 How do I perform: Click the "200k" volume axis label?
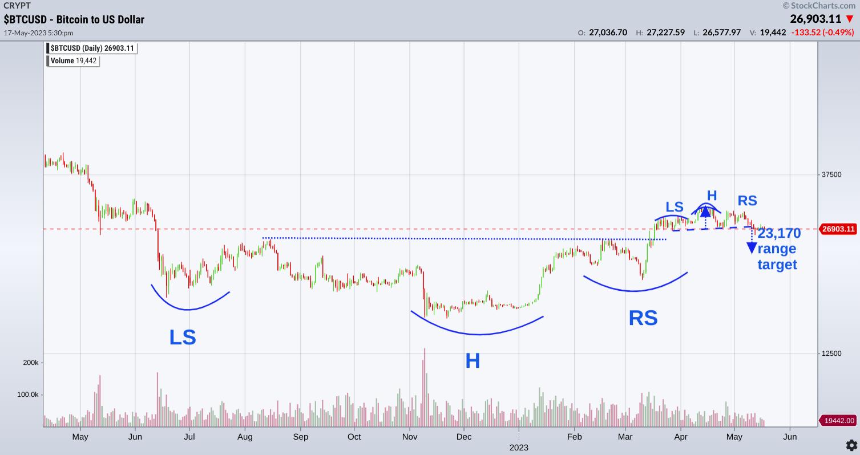[x=30, y=363]
